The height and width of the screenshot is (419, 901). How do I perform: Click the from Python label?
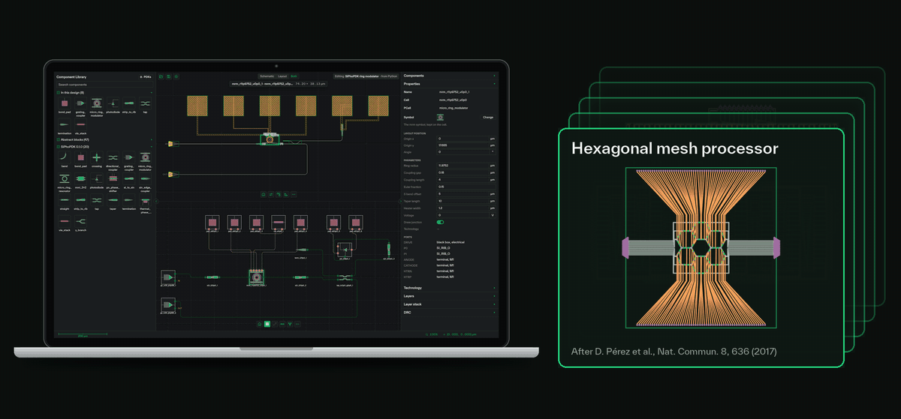pos(390,76)
